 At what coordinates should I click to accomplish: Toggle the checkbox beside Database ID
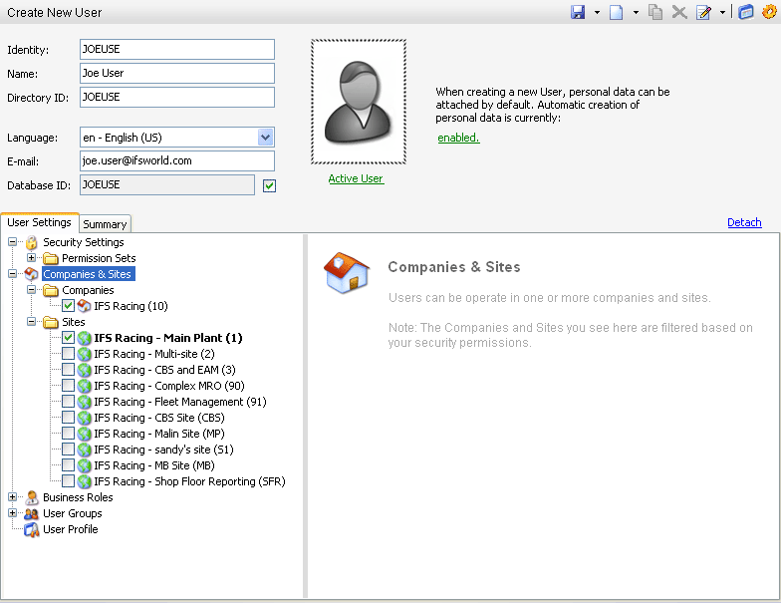coord(269,185)
